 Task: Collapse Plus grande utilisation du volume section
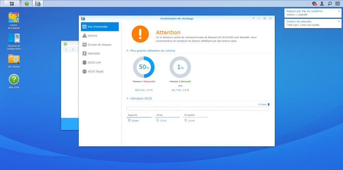(128, 50)
